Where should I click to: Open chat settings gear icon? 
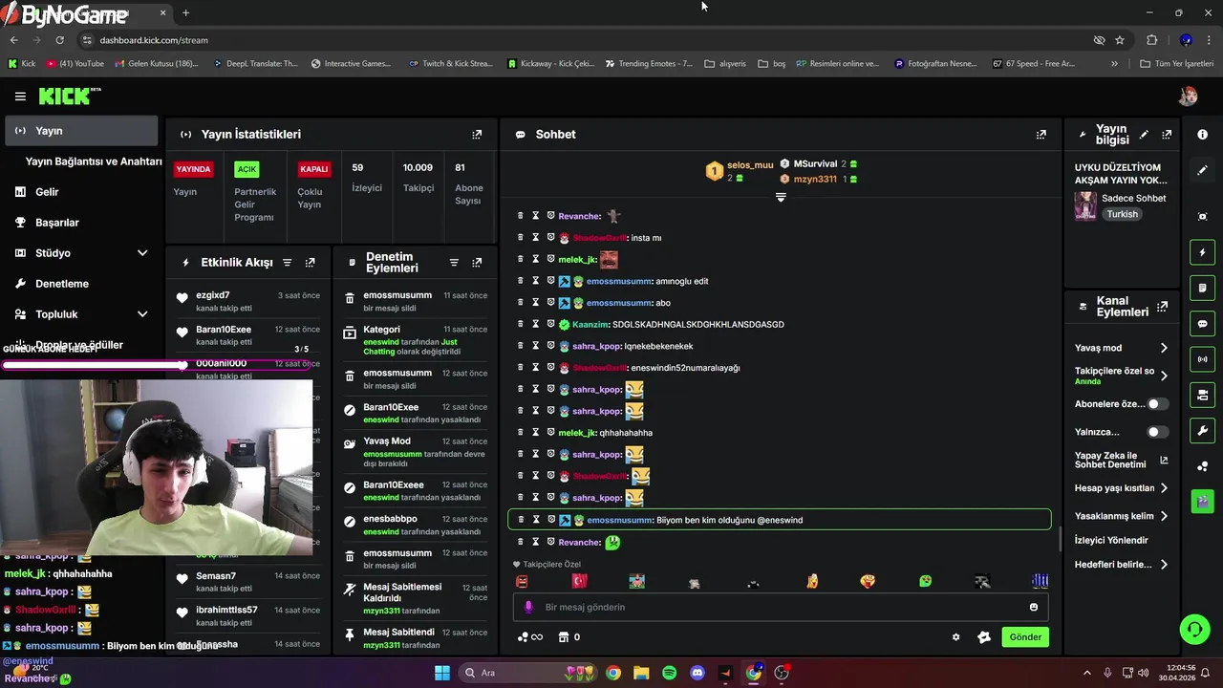tap(955, 637)
